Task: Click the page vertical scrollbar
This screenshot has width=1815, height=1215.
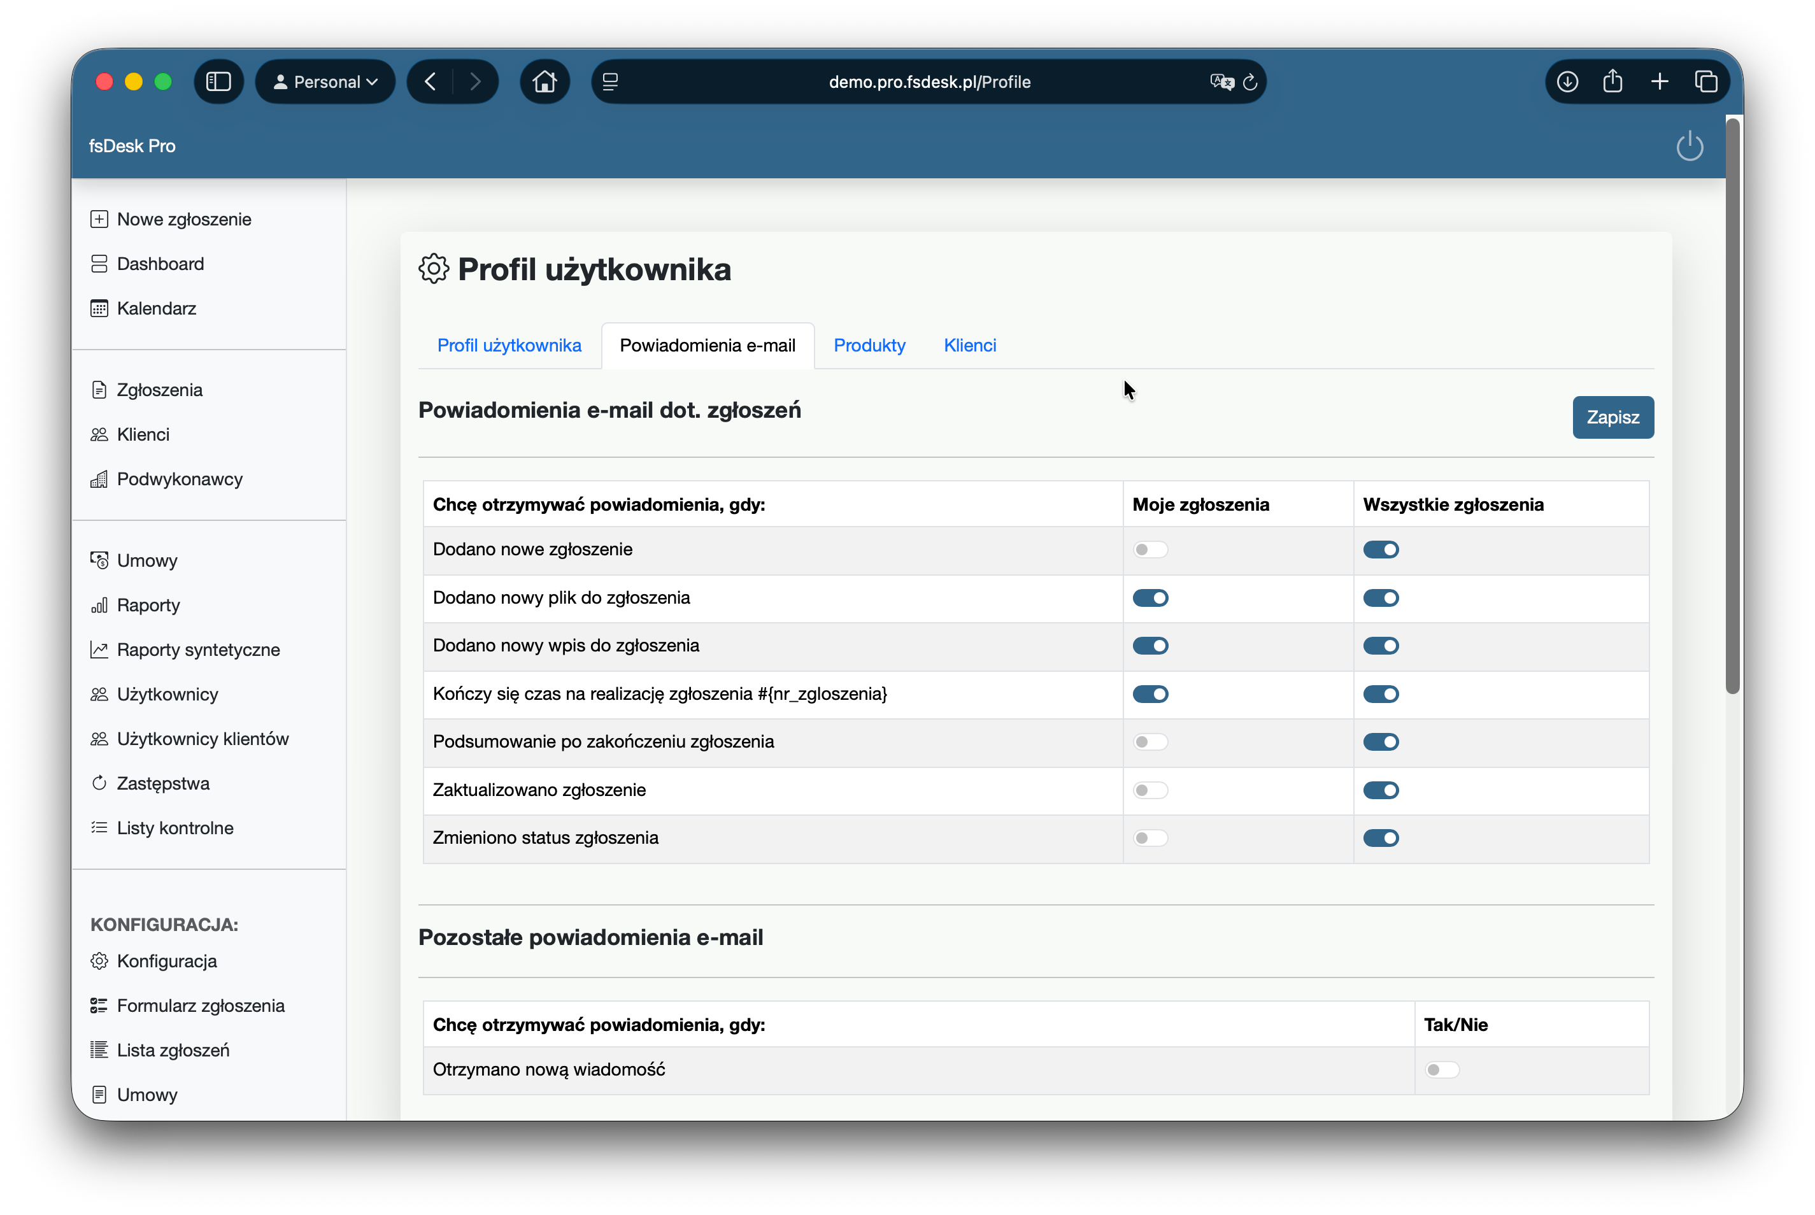Action: (x=1732, y=403)
